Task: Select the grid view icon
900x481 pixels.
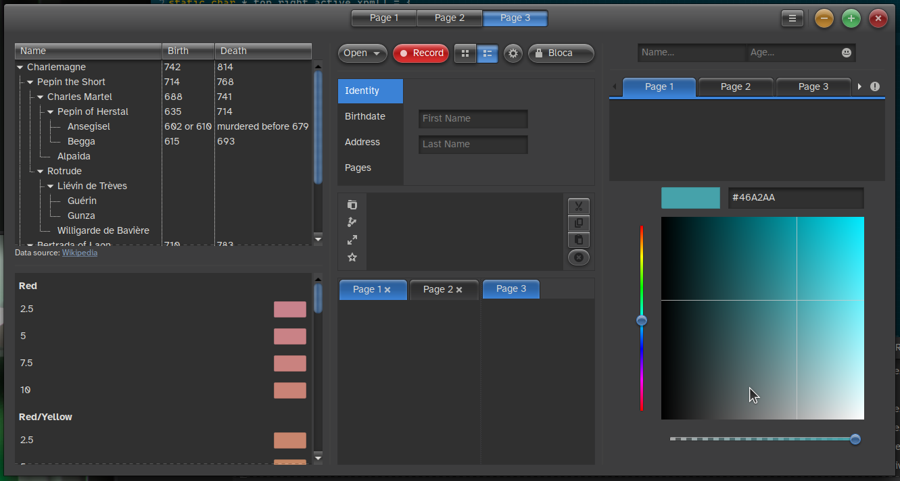Action: [x=465, y=53]
